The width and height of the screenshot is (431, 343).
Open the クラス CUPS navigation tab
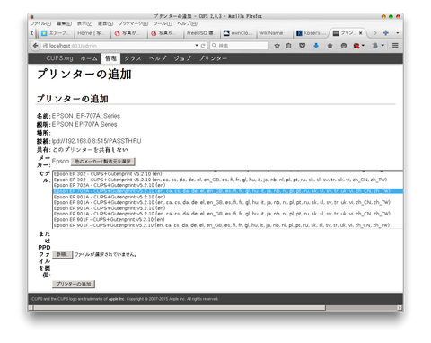tap(133, 58)
